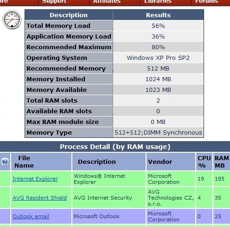Image resolution: width=230 pixels, height=227 pixels.
Task: Open the AVG Resident Shield link
Action: 39,198
